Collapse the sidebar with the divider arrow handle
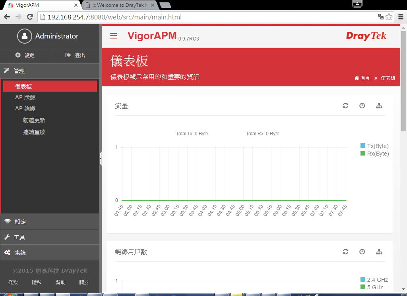Screen dimensions: 407x296 101,158
